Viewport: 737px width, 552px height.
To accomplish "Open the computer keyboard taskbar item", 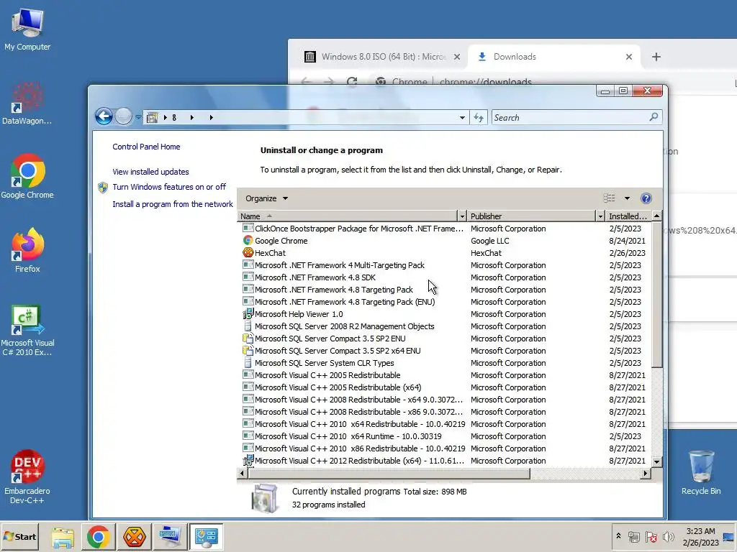I will tap(170, 536).
